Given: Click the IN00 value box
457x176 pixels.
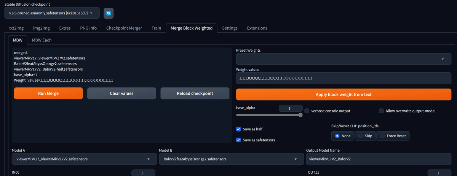Looking at the screenshot, I should (144, 173).
